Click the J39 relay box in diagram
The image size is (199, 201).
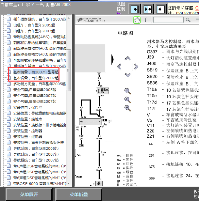[91, 122]
